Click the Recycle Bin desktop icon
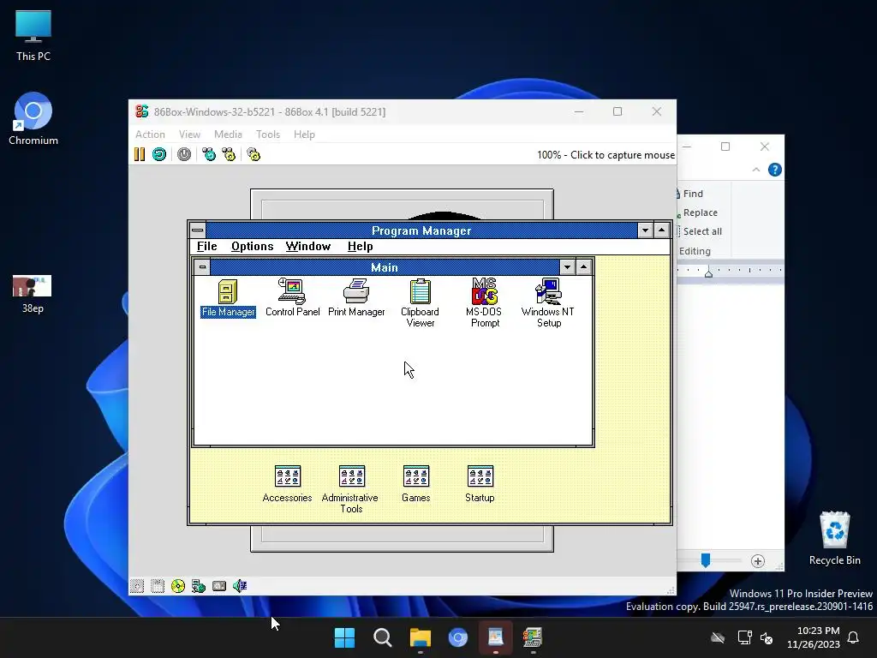The image size is (877, 658). coord(834,538)
